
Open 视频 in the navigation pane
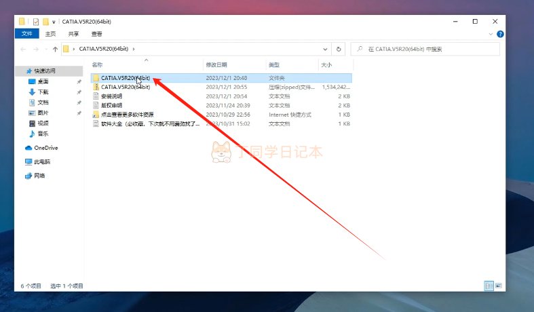pyautogui.click(x=43, y=123)
